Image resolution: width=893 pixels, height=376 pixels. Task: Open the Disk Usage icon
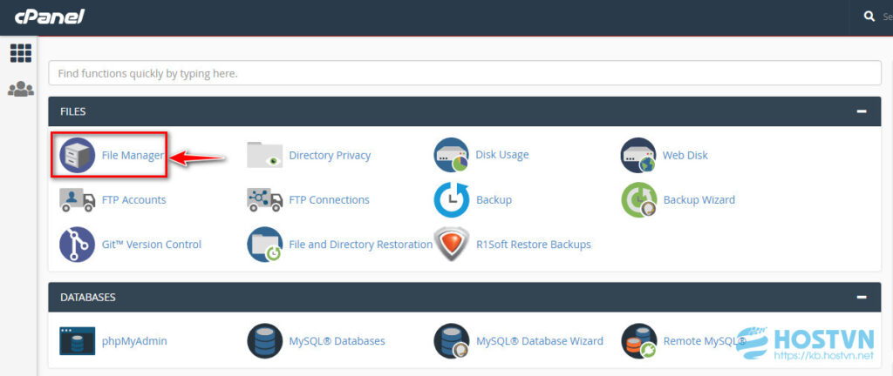(451, 155)
